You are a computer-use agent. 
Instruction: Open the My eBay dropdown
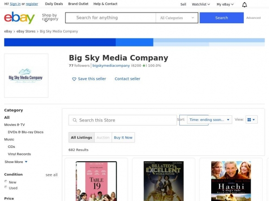coord(225,4)
